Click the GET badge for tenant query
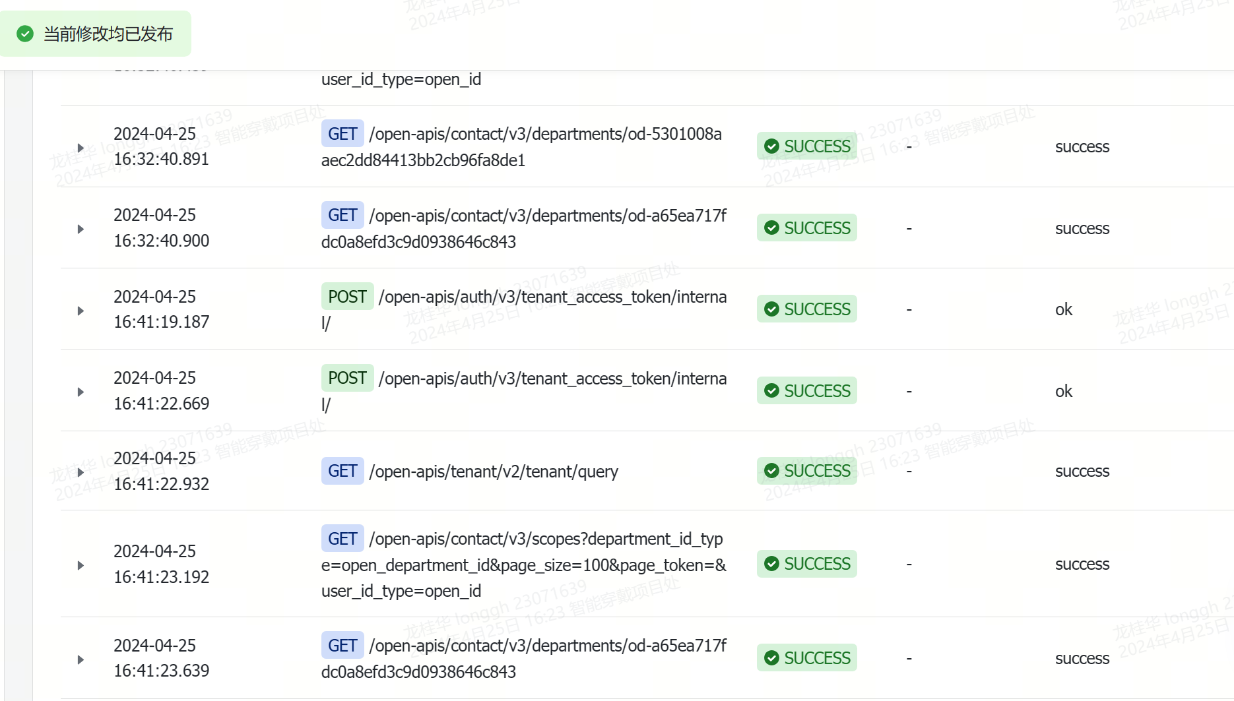1234x701 pixels. [x=342, y=472]
